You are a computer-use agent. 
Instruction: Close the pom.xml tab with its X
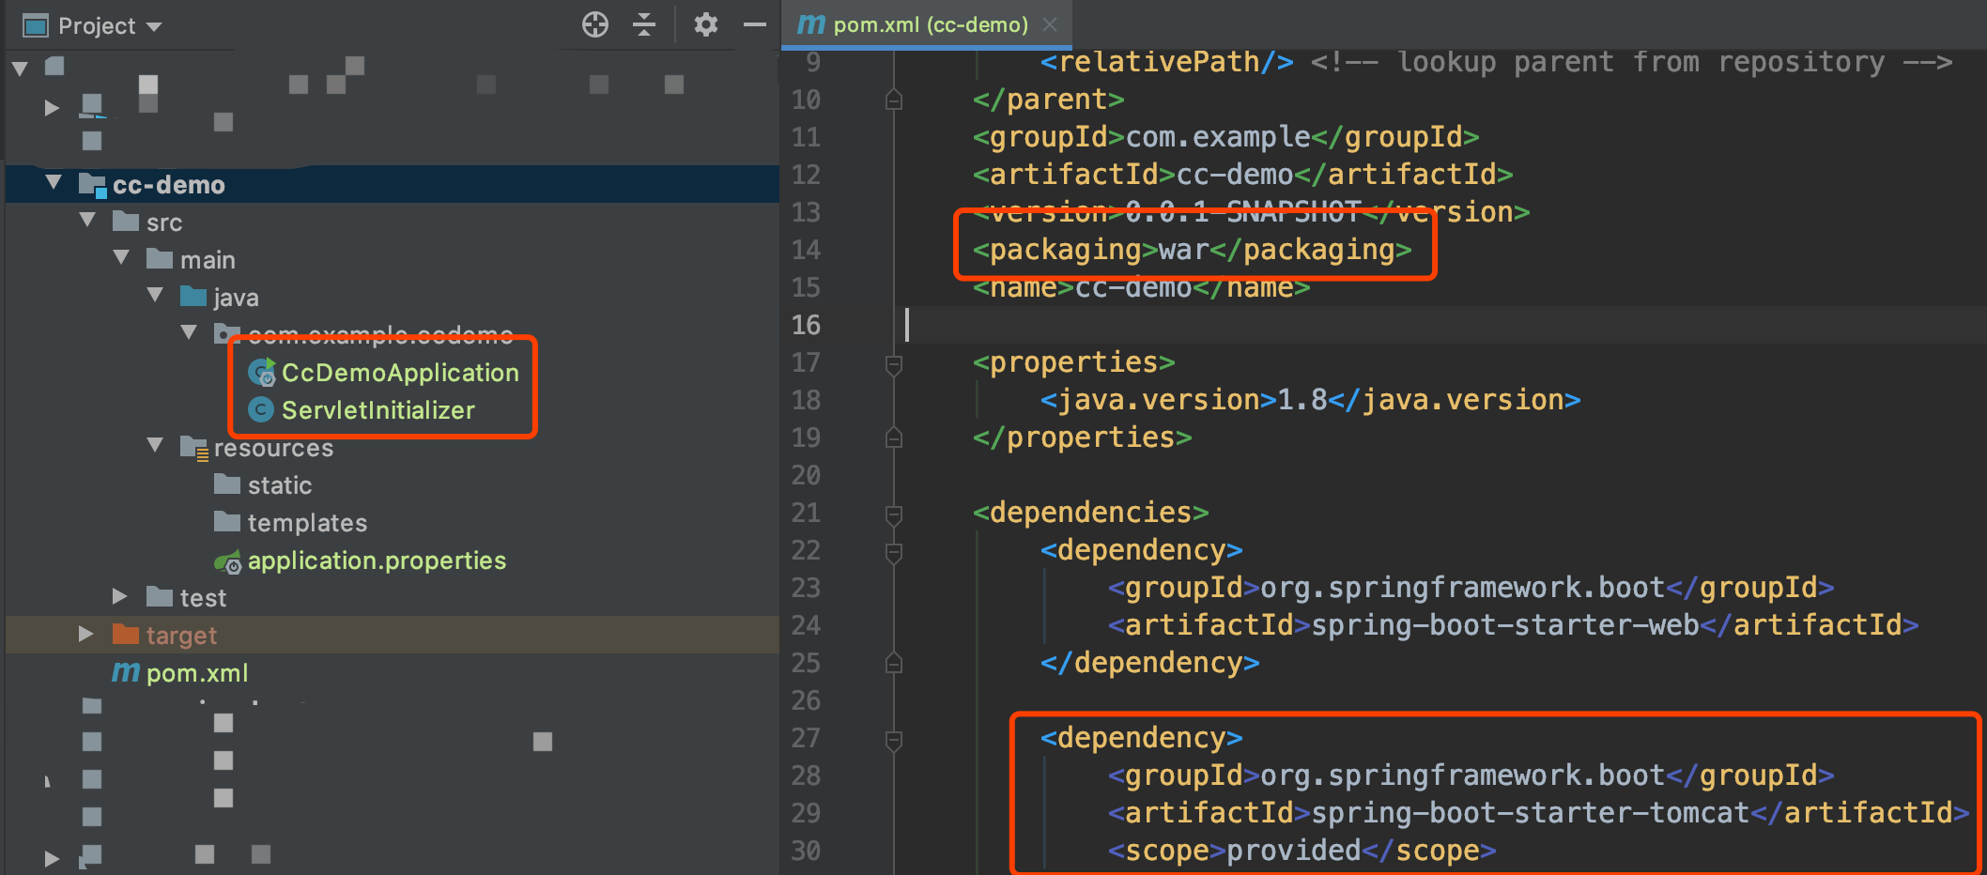point(1050,24)
